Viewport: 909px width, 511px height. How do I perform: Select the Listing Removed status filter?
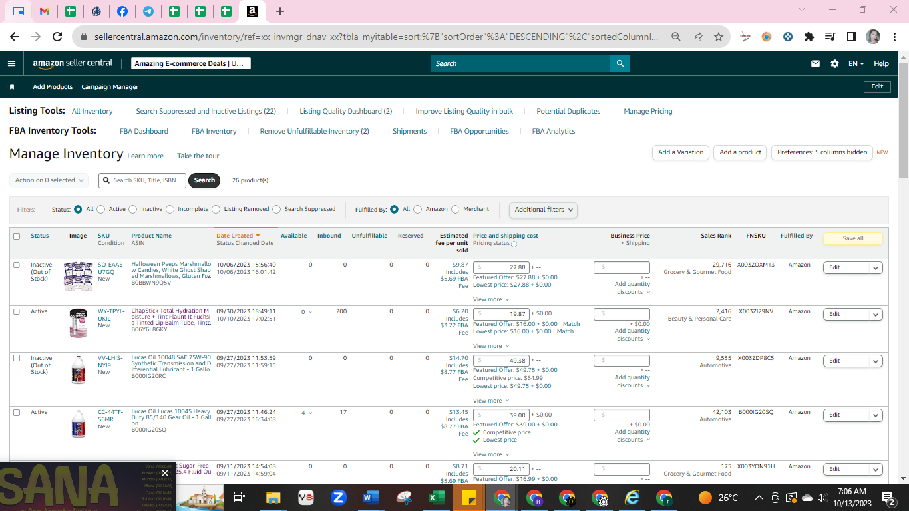216,209
